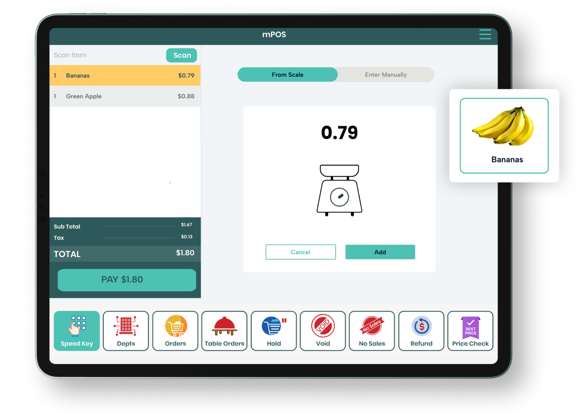Select the Green Apple line item
The image size is (577, 418).
(125, 96)
